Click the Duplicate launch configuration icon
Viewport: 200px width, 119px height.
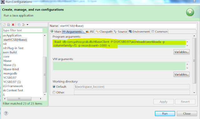[x=8, y=25]
